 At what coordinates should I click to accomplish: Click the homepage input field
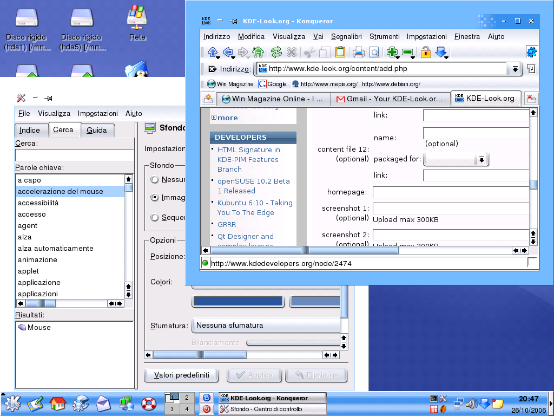click(451, 193)
